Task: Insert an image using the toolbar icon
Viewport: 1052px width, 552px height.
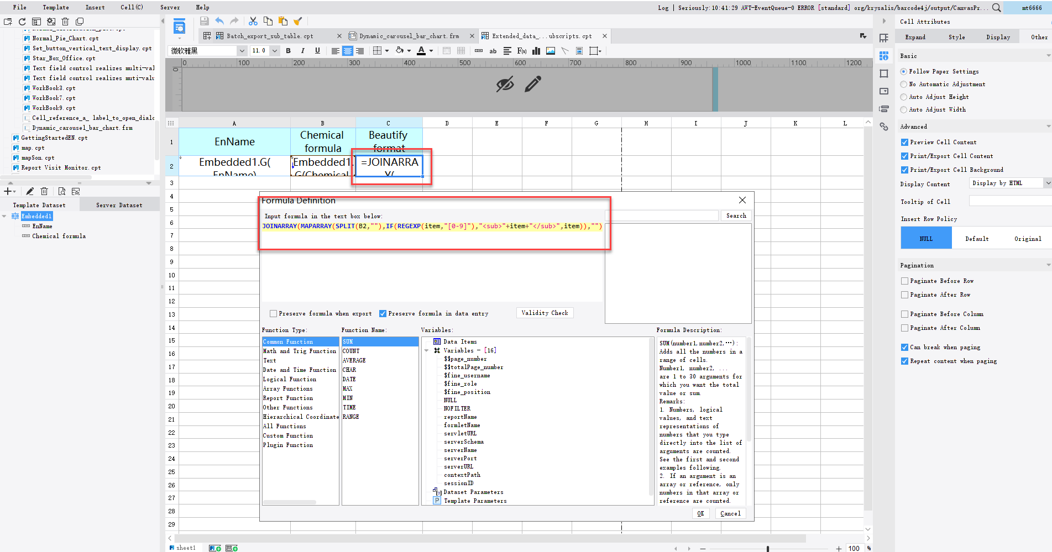Action: coord(550,50)
